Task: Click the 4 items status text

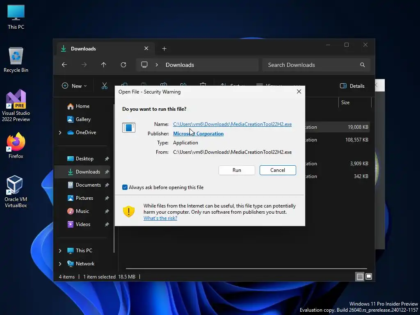Action: click(67, 277)
